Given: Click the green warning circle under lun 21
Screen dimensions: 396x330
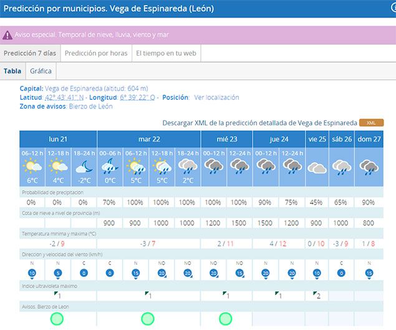Looking at the screenshot, I should point(57,319).
